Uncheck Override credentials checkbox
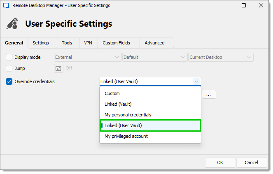This screenshot has height=174, width=273. click(9, 81)
